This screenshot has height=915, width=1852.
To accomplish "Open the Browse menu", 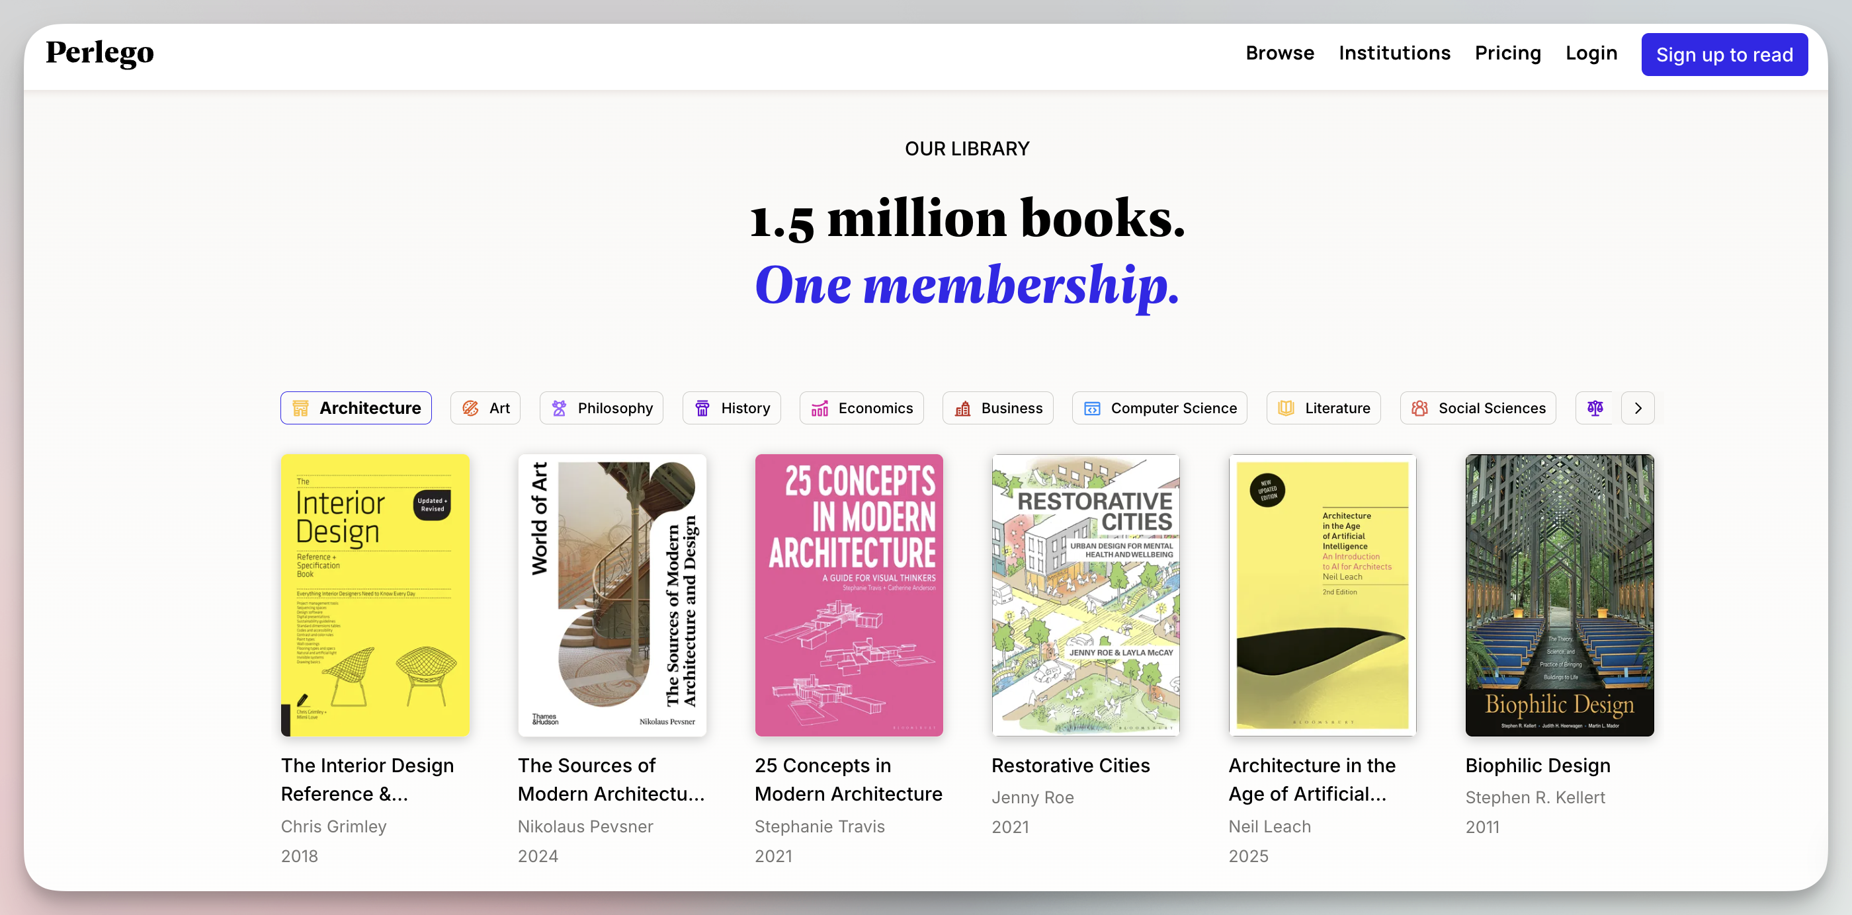I will [x=1280, y=53].
